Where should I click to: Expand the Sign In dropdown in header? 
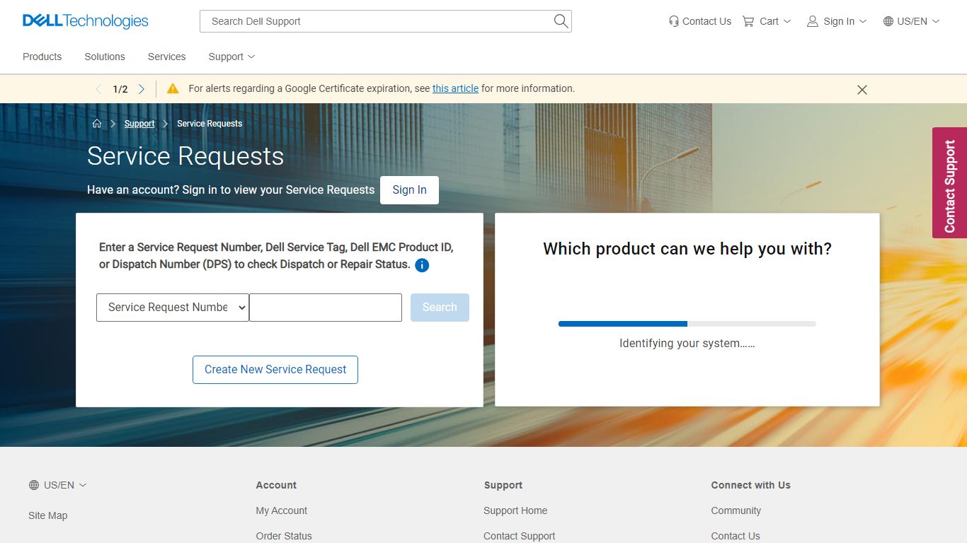pos(837,21)
